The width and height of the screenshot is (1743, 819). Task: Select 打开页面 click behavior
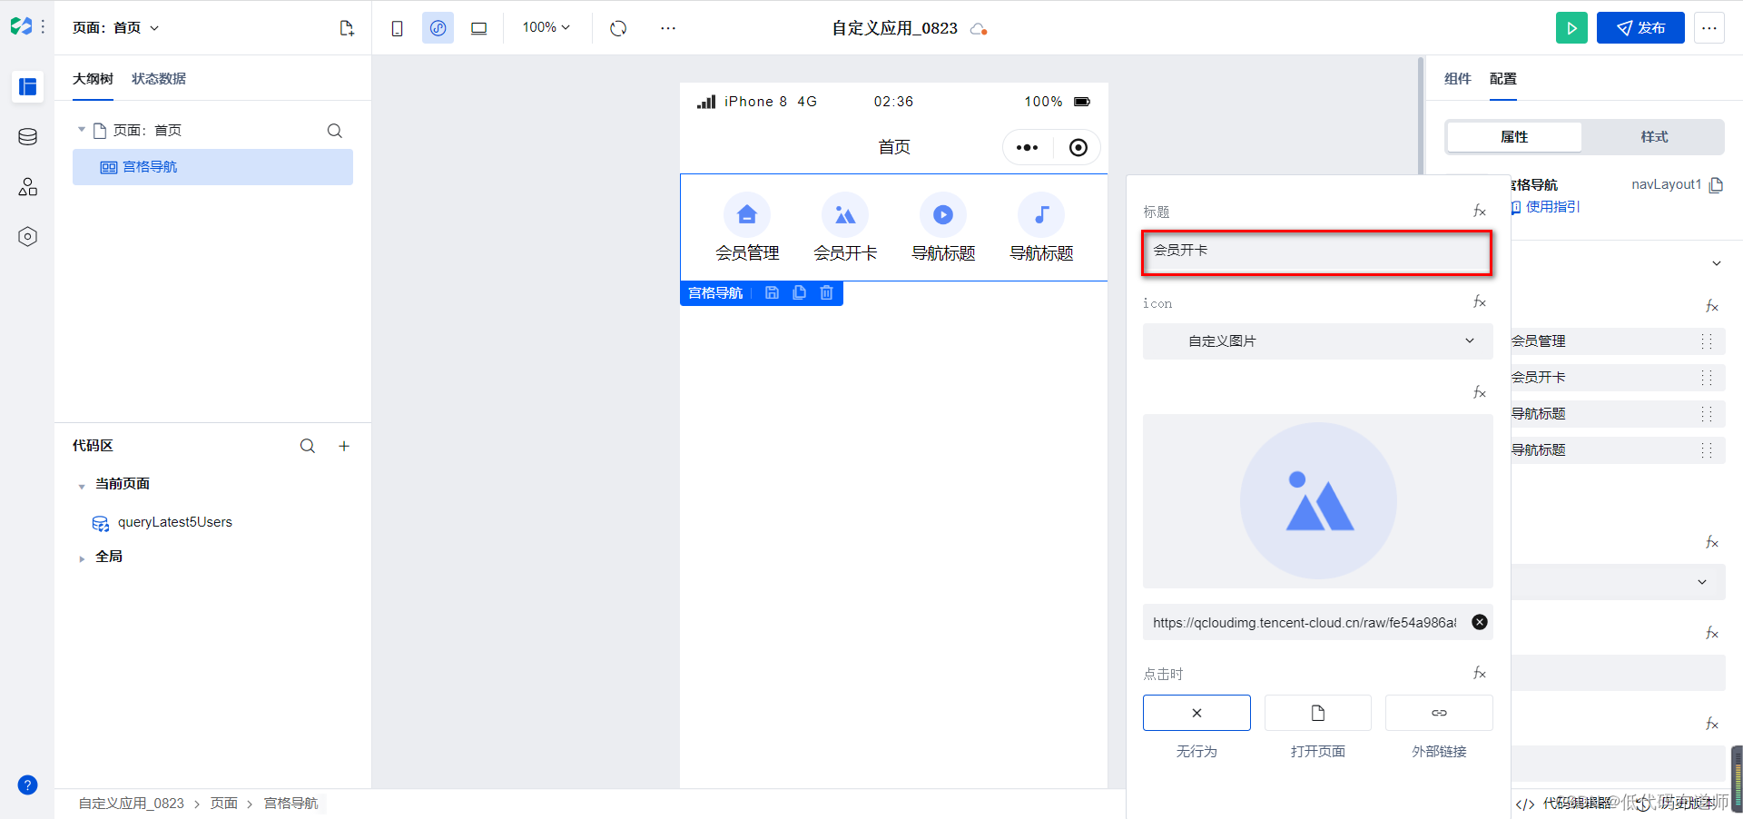coord(1318,713)
